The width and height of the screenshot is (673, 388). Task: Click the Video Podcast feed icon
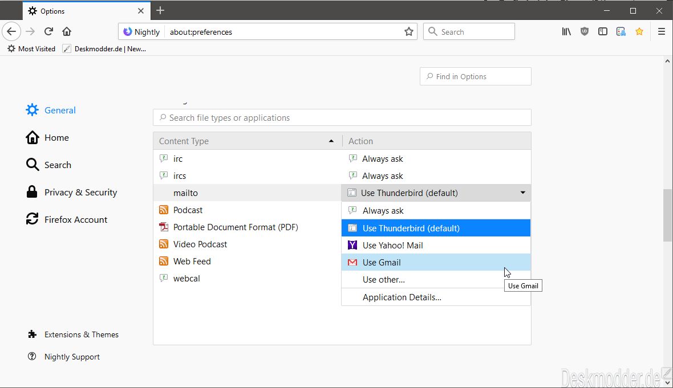(x=164, y=244)
